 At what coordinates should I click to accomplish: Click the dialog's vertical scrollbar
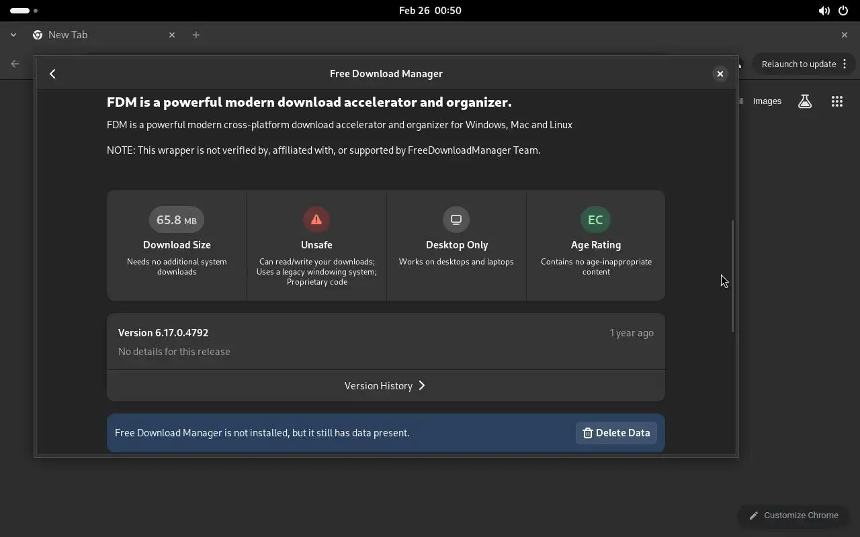coord(732,276)
